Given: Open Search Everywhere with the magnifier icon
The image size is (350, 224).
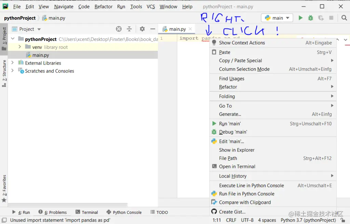Looking at the screenshot, I should point(344,18).
